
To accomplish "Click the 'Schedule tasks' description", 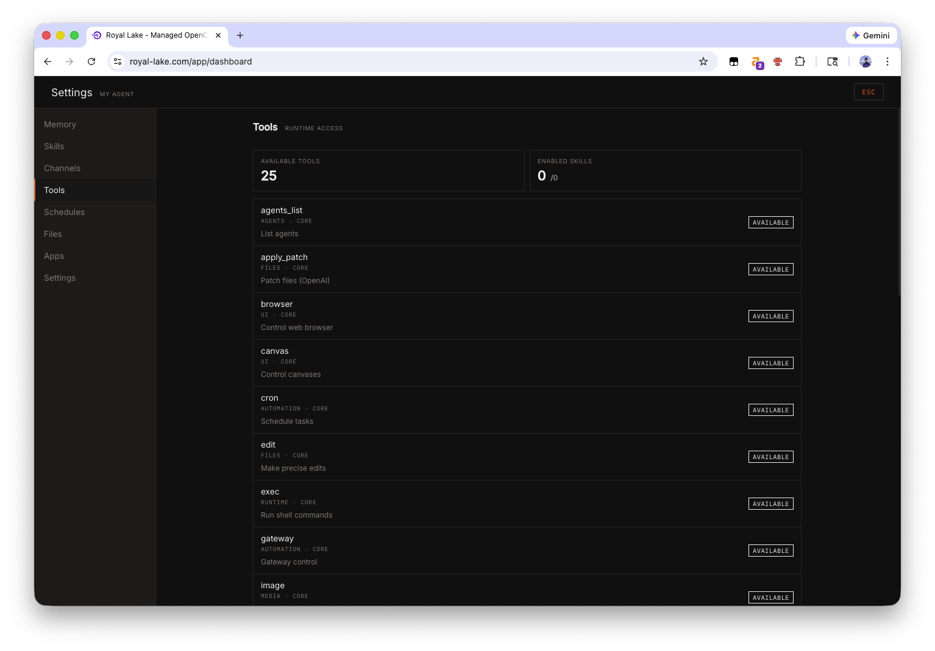I will pyautogui.click(x=287, y=421).
